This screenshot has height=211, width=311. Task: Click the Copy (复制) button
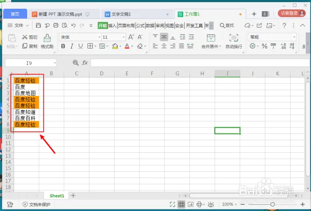[x=30, y=46]
